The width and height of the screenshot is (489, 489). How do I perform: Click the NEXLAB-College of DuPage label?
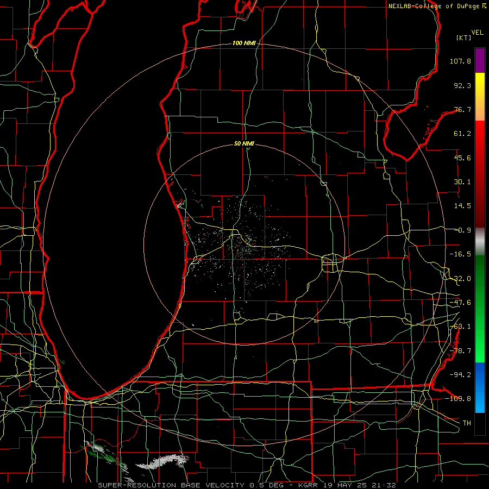pyautogui.click(x=435, y=6)
